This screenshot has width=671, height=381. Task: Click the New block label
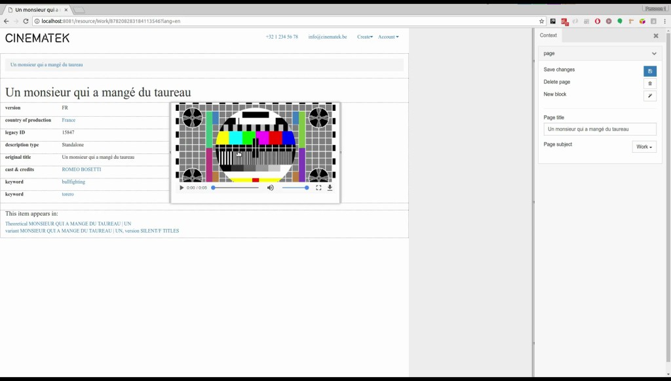tap(554, 94)
